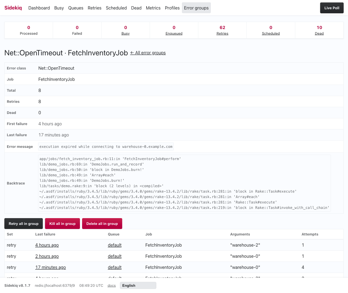Open the Dashboard tab in the navigation

click(39, 8)
